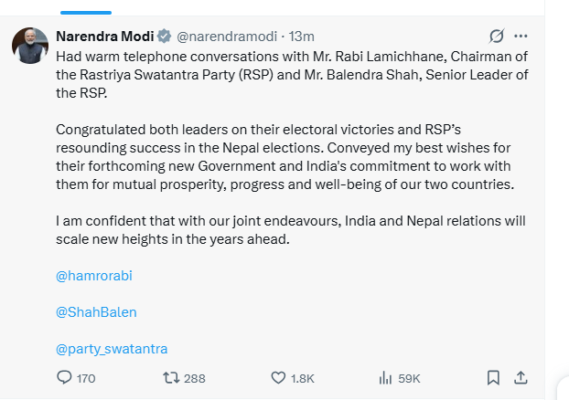
Task: Open view analytics bar chart icon
Action: (385, 377)
